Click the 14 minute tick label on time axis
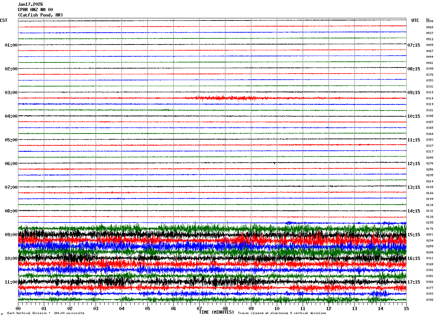The width and height of the screenshot is (435, 318). [x=380, y=308]
